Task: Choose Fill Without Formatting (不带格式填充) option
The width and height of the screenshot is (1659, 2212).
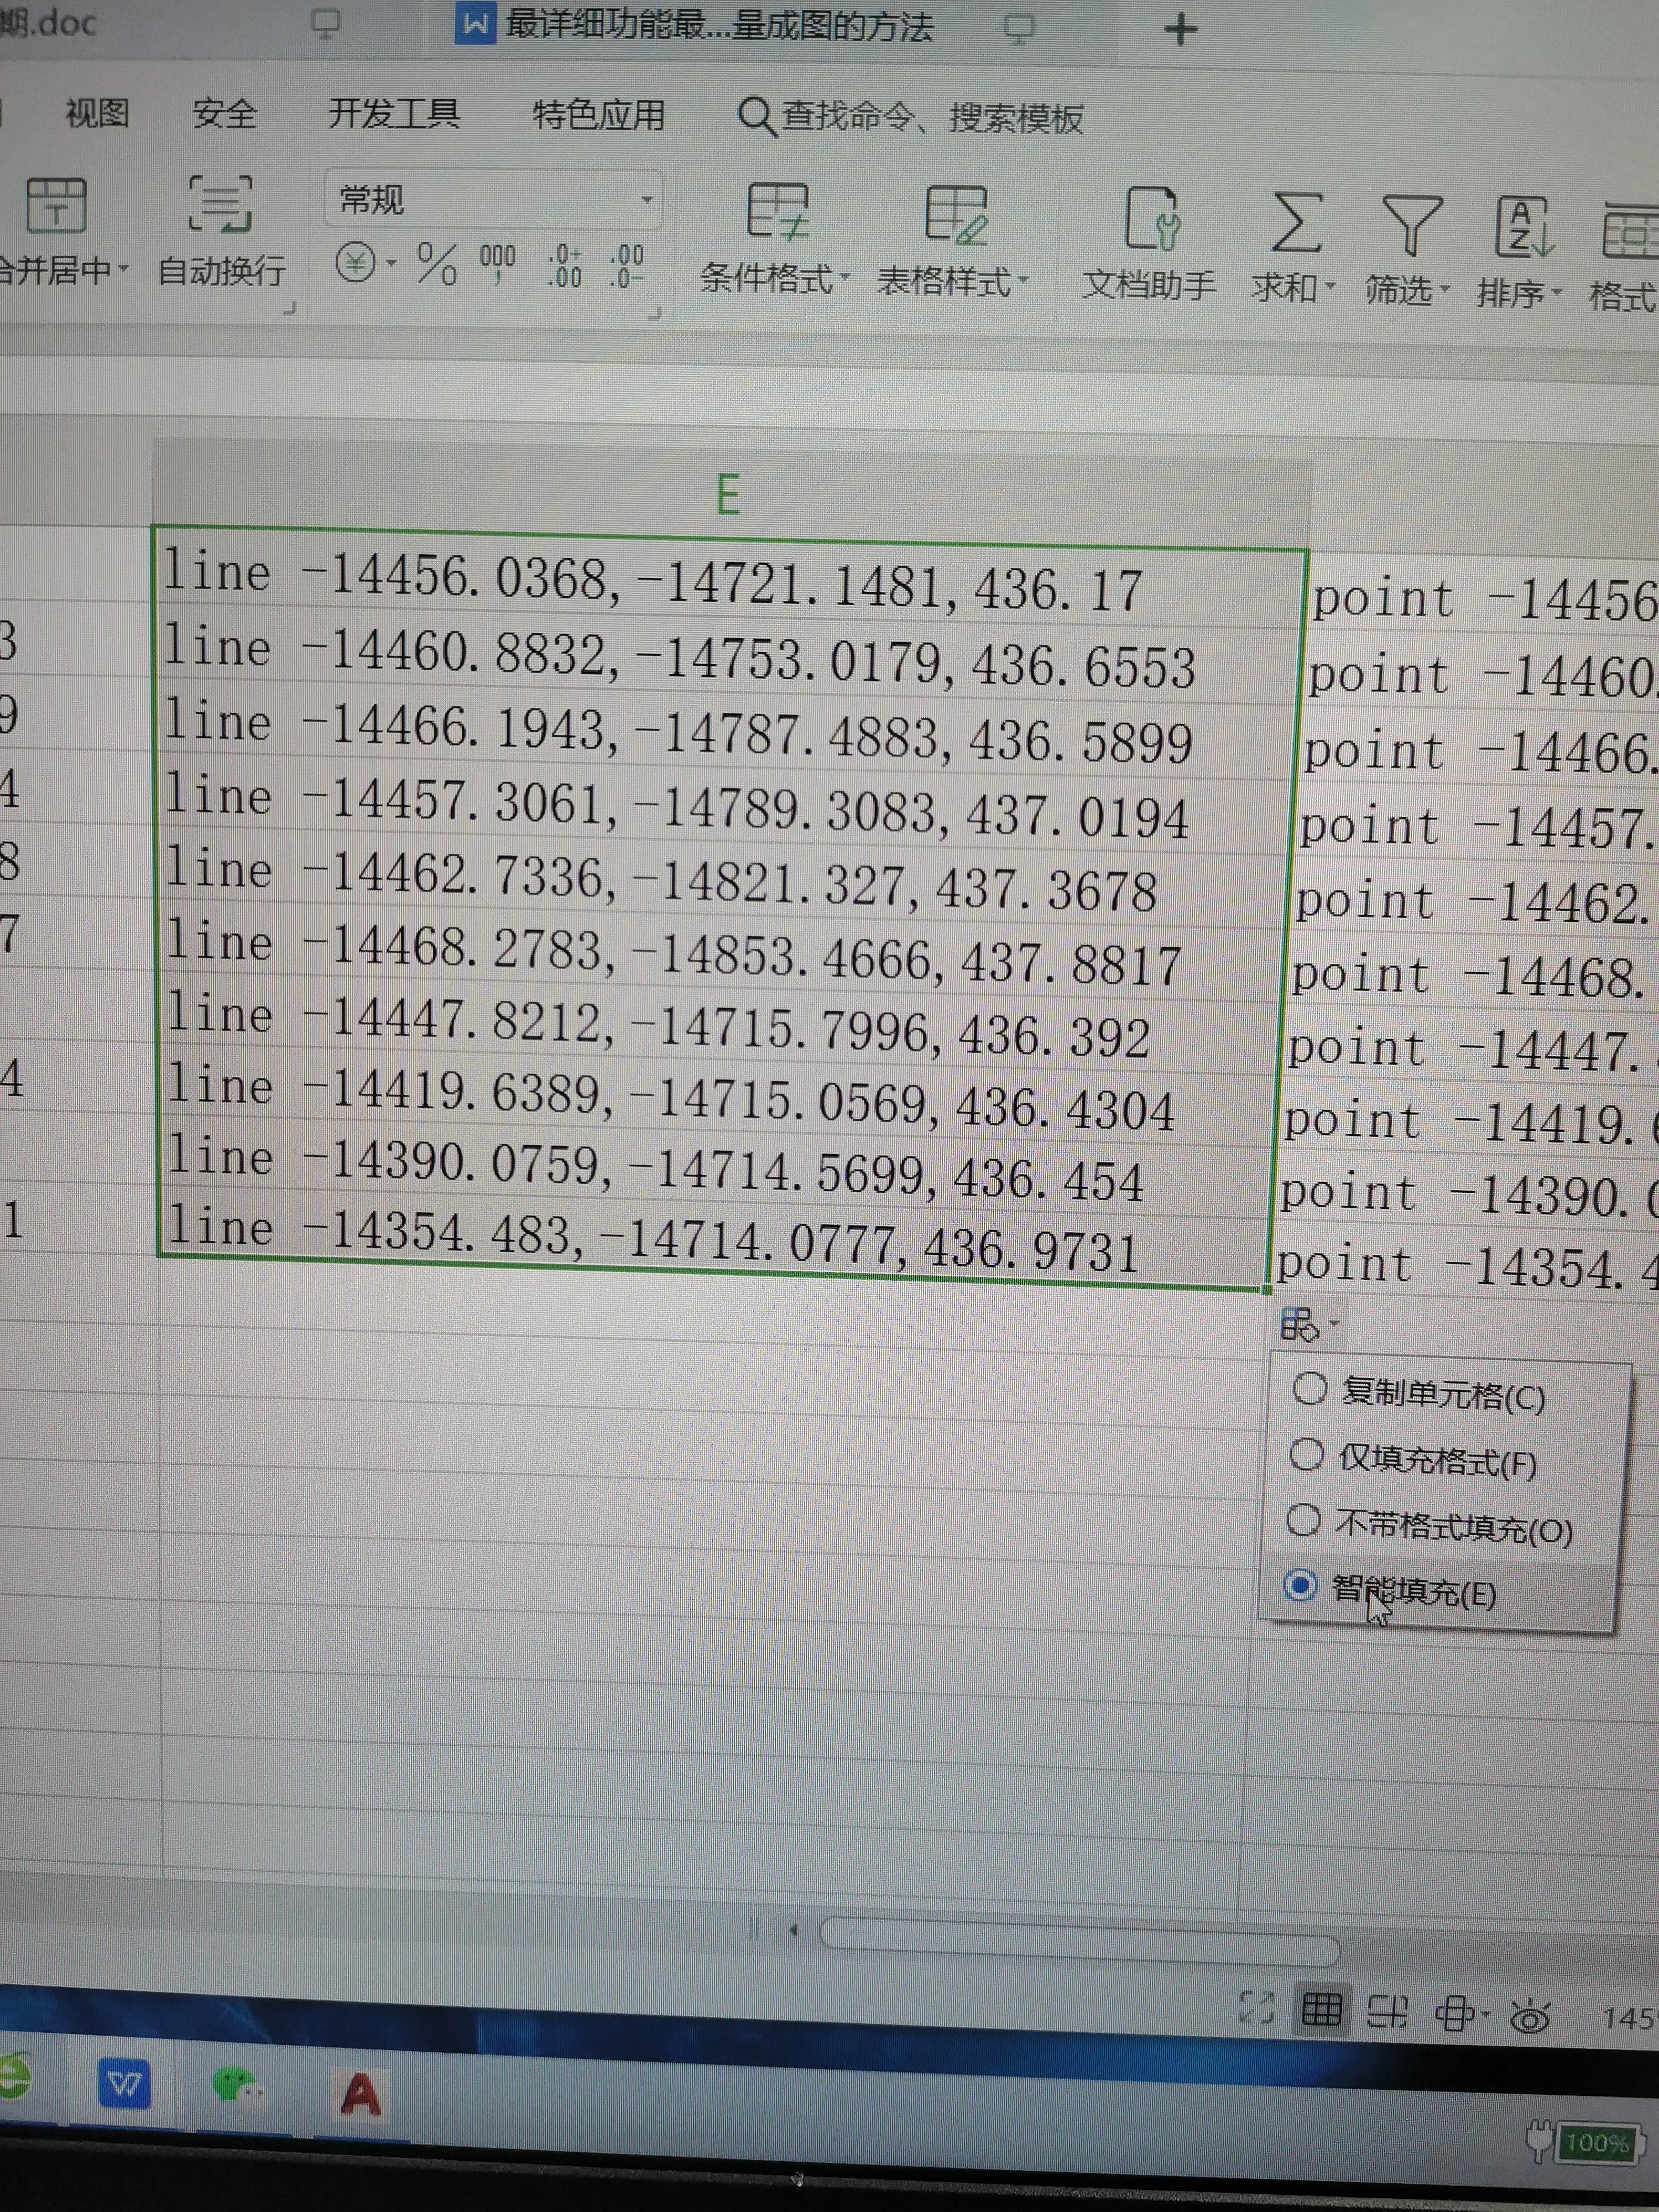Action: point(1303,1521)
